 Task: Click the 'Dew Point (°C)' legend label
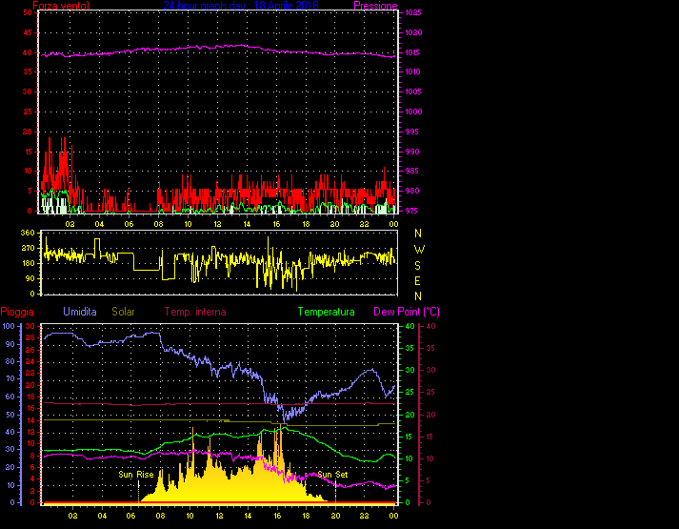click(407, 312)
